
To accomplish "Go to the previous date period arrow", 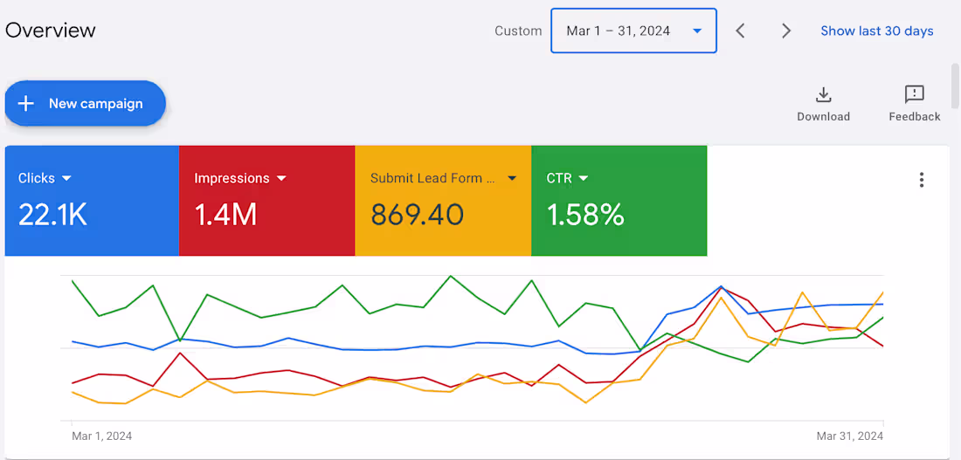I will [x=740, y=31].
